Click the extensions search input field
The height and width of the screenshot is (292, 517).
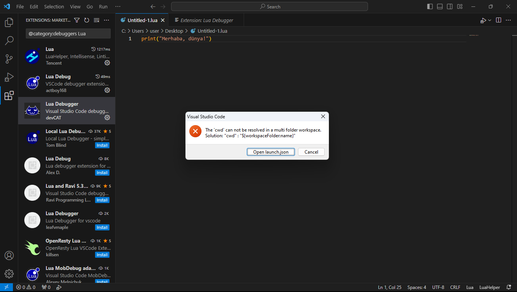pyautogui.click(x=68, y=33)
